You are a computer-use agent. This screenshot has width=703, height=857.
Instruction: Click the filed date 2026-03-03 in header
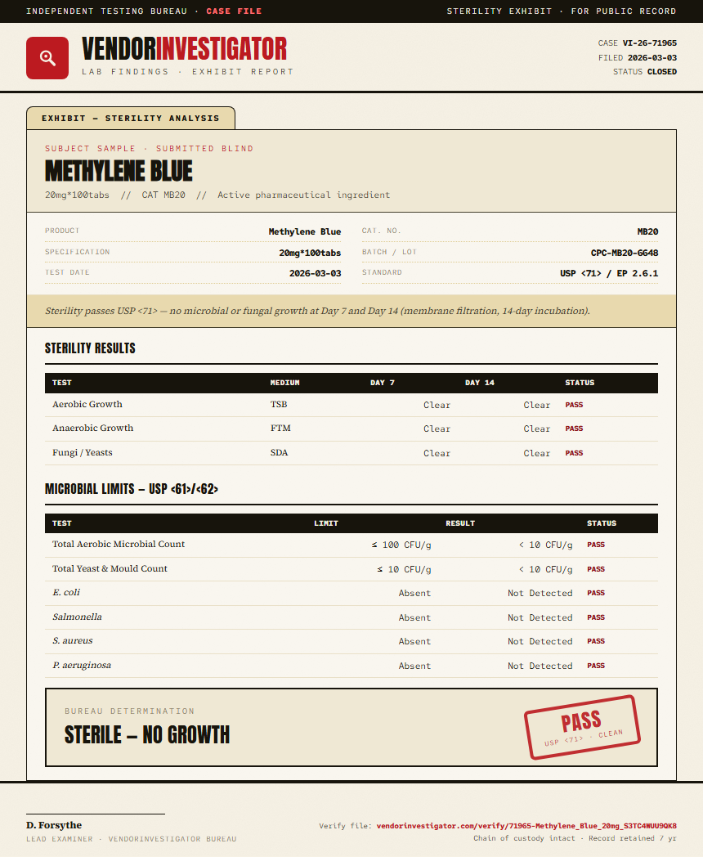(x=652, y=57)
